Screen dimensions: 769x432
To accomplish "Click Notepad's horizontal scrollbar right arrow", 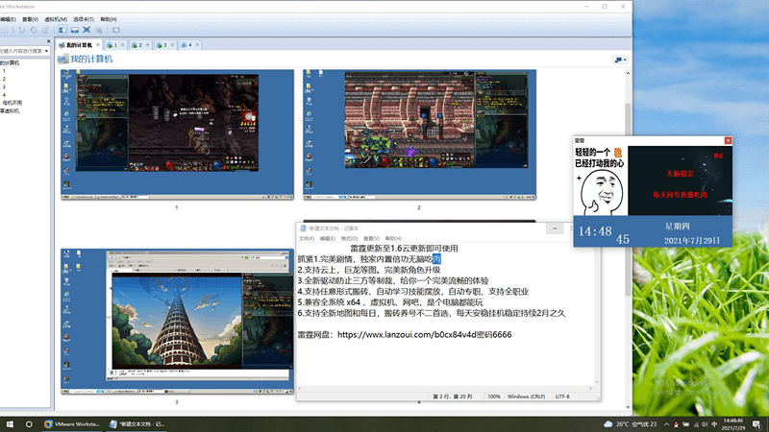I will pyautogui.click(x=590, y=389).
